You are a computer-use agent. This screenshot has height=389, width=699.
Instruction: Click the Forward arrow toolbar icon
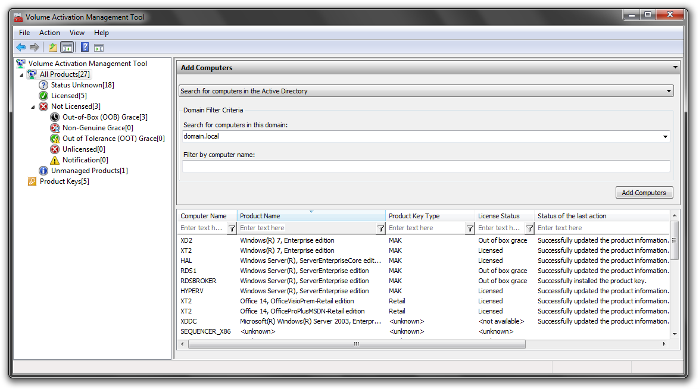pyautogui.click(x=35, y=47)
